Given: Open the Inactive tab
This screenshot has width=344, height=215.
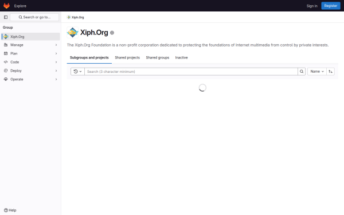Looking at the screenshot, I should (181, 58).
